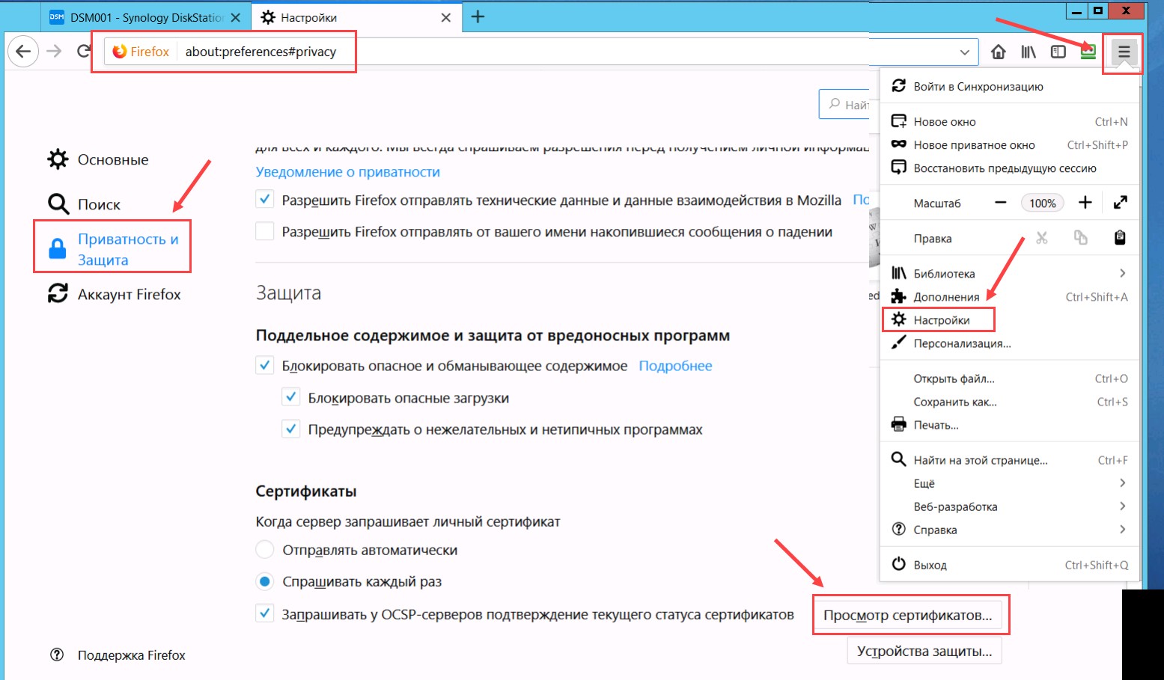Select 'Отправлять автоматически' radio button

tap(264, 550)
